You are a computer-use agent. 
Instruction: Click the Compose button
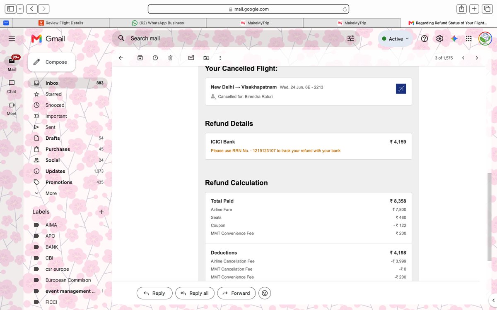click(x=52, y=62)
